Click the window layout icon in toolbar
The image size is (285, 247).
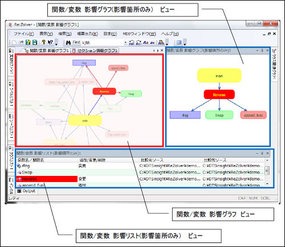pos(179,42)
